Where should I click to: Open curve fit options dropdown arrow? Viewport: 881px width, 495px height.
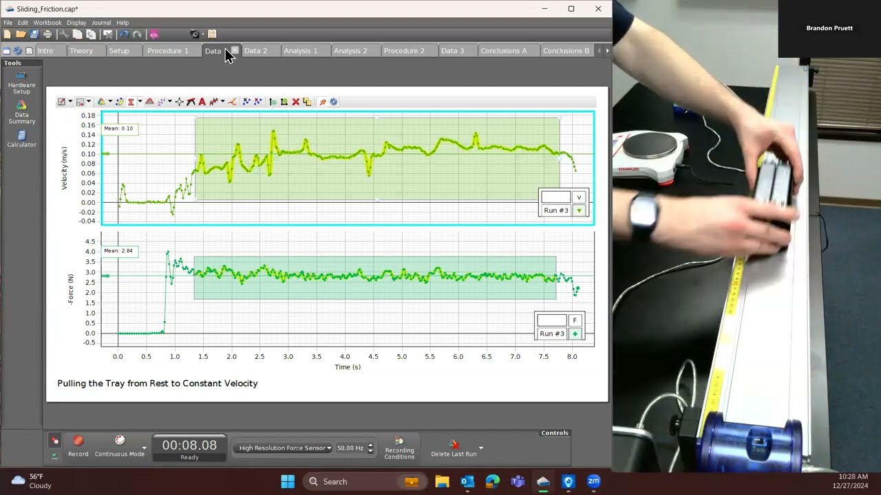tap(170, 102)
